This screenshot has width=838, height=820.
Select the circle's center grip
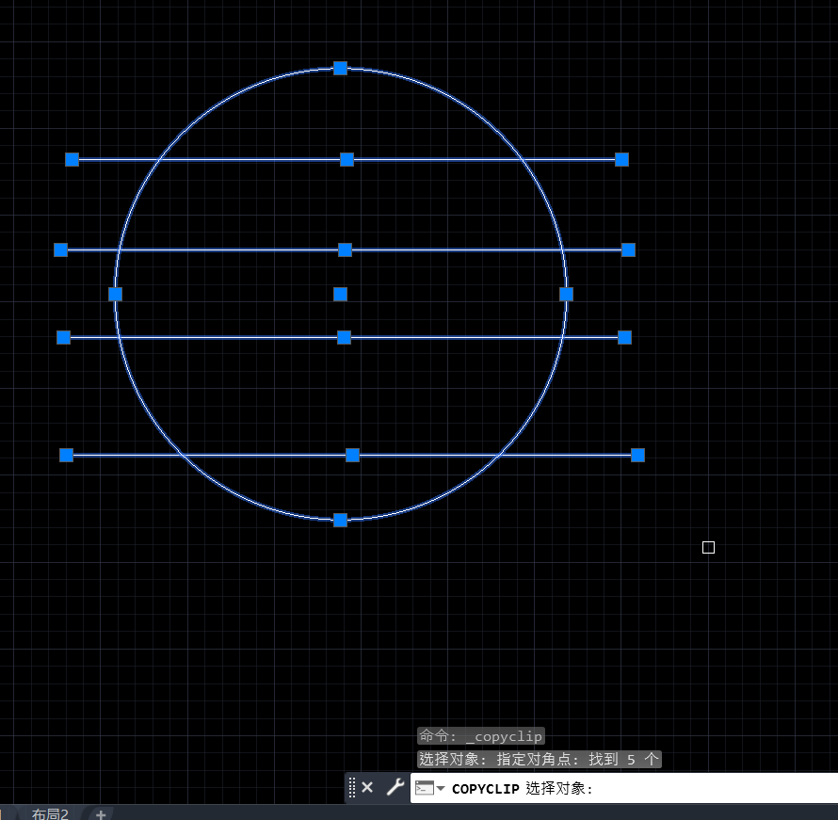pos(341,294)
